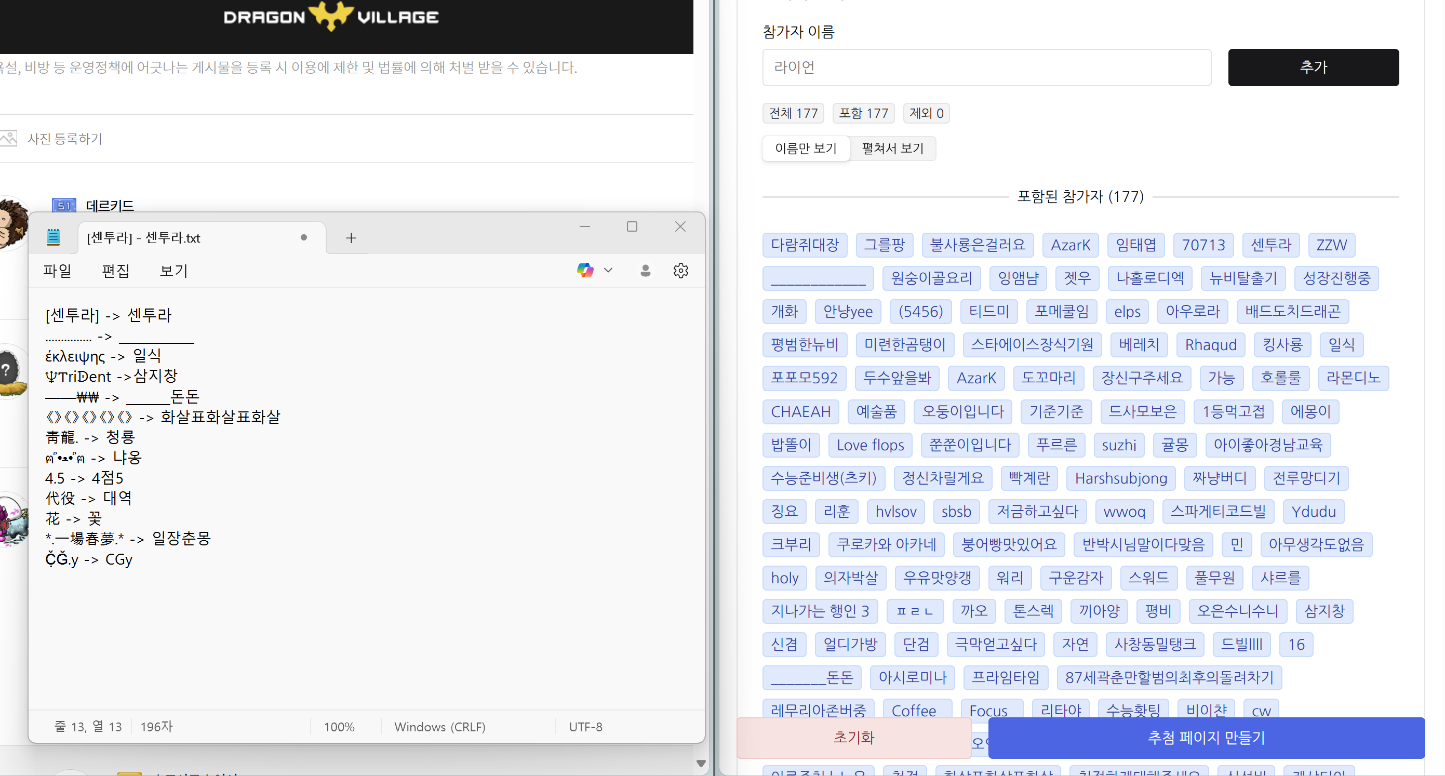
Task: Open Notepad settings gear icon
Action: (x=680, y=271)
